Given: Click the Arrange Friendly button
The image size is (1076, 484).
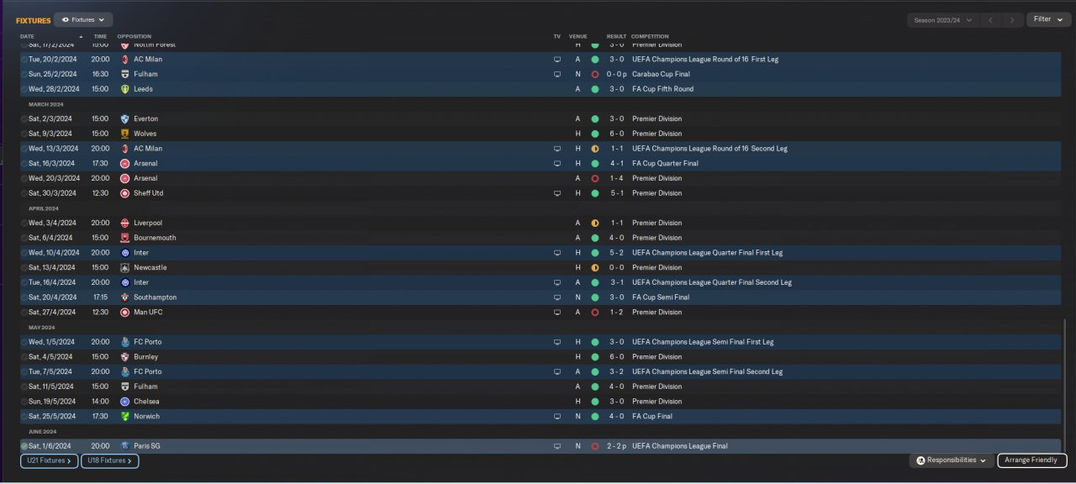Looking at the screenshot, I should coord(1032,460).
